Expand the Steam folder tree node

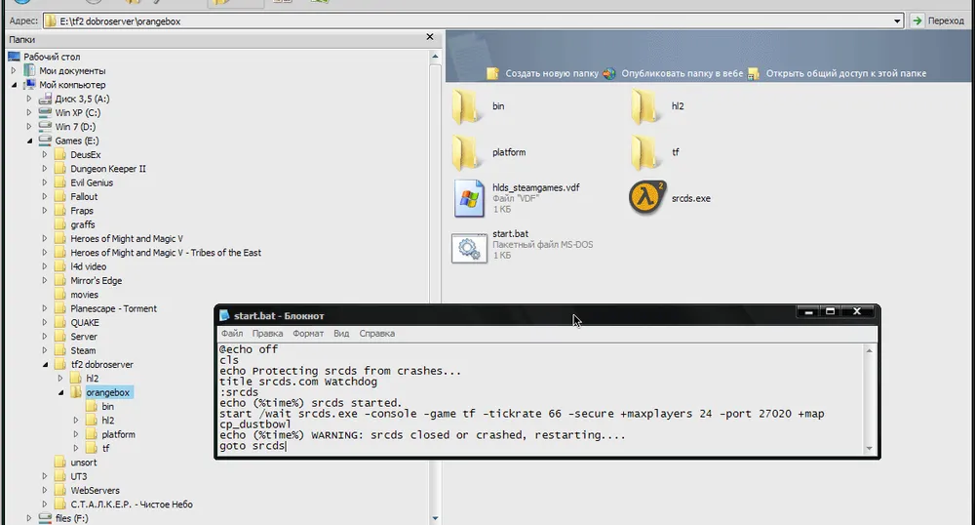(x=45, y=350)
